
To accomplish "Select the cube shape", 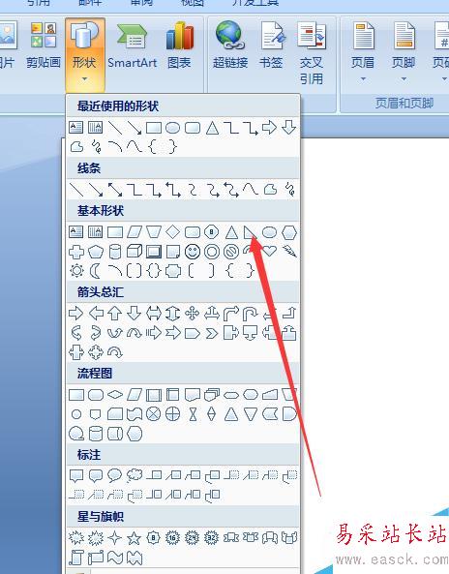I will click(x=135, y=252).
